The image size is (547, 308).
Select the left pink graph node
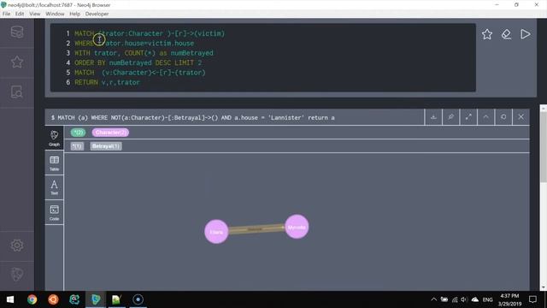point(216,232)
